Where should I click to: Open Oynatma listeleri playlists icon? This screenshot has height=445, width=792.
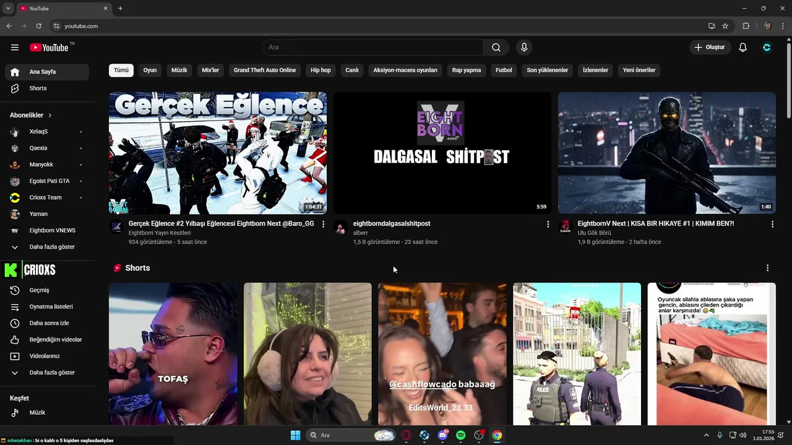[15, 307]
